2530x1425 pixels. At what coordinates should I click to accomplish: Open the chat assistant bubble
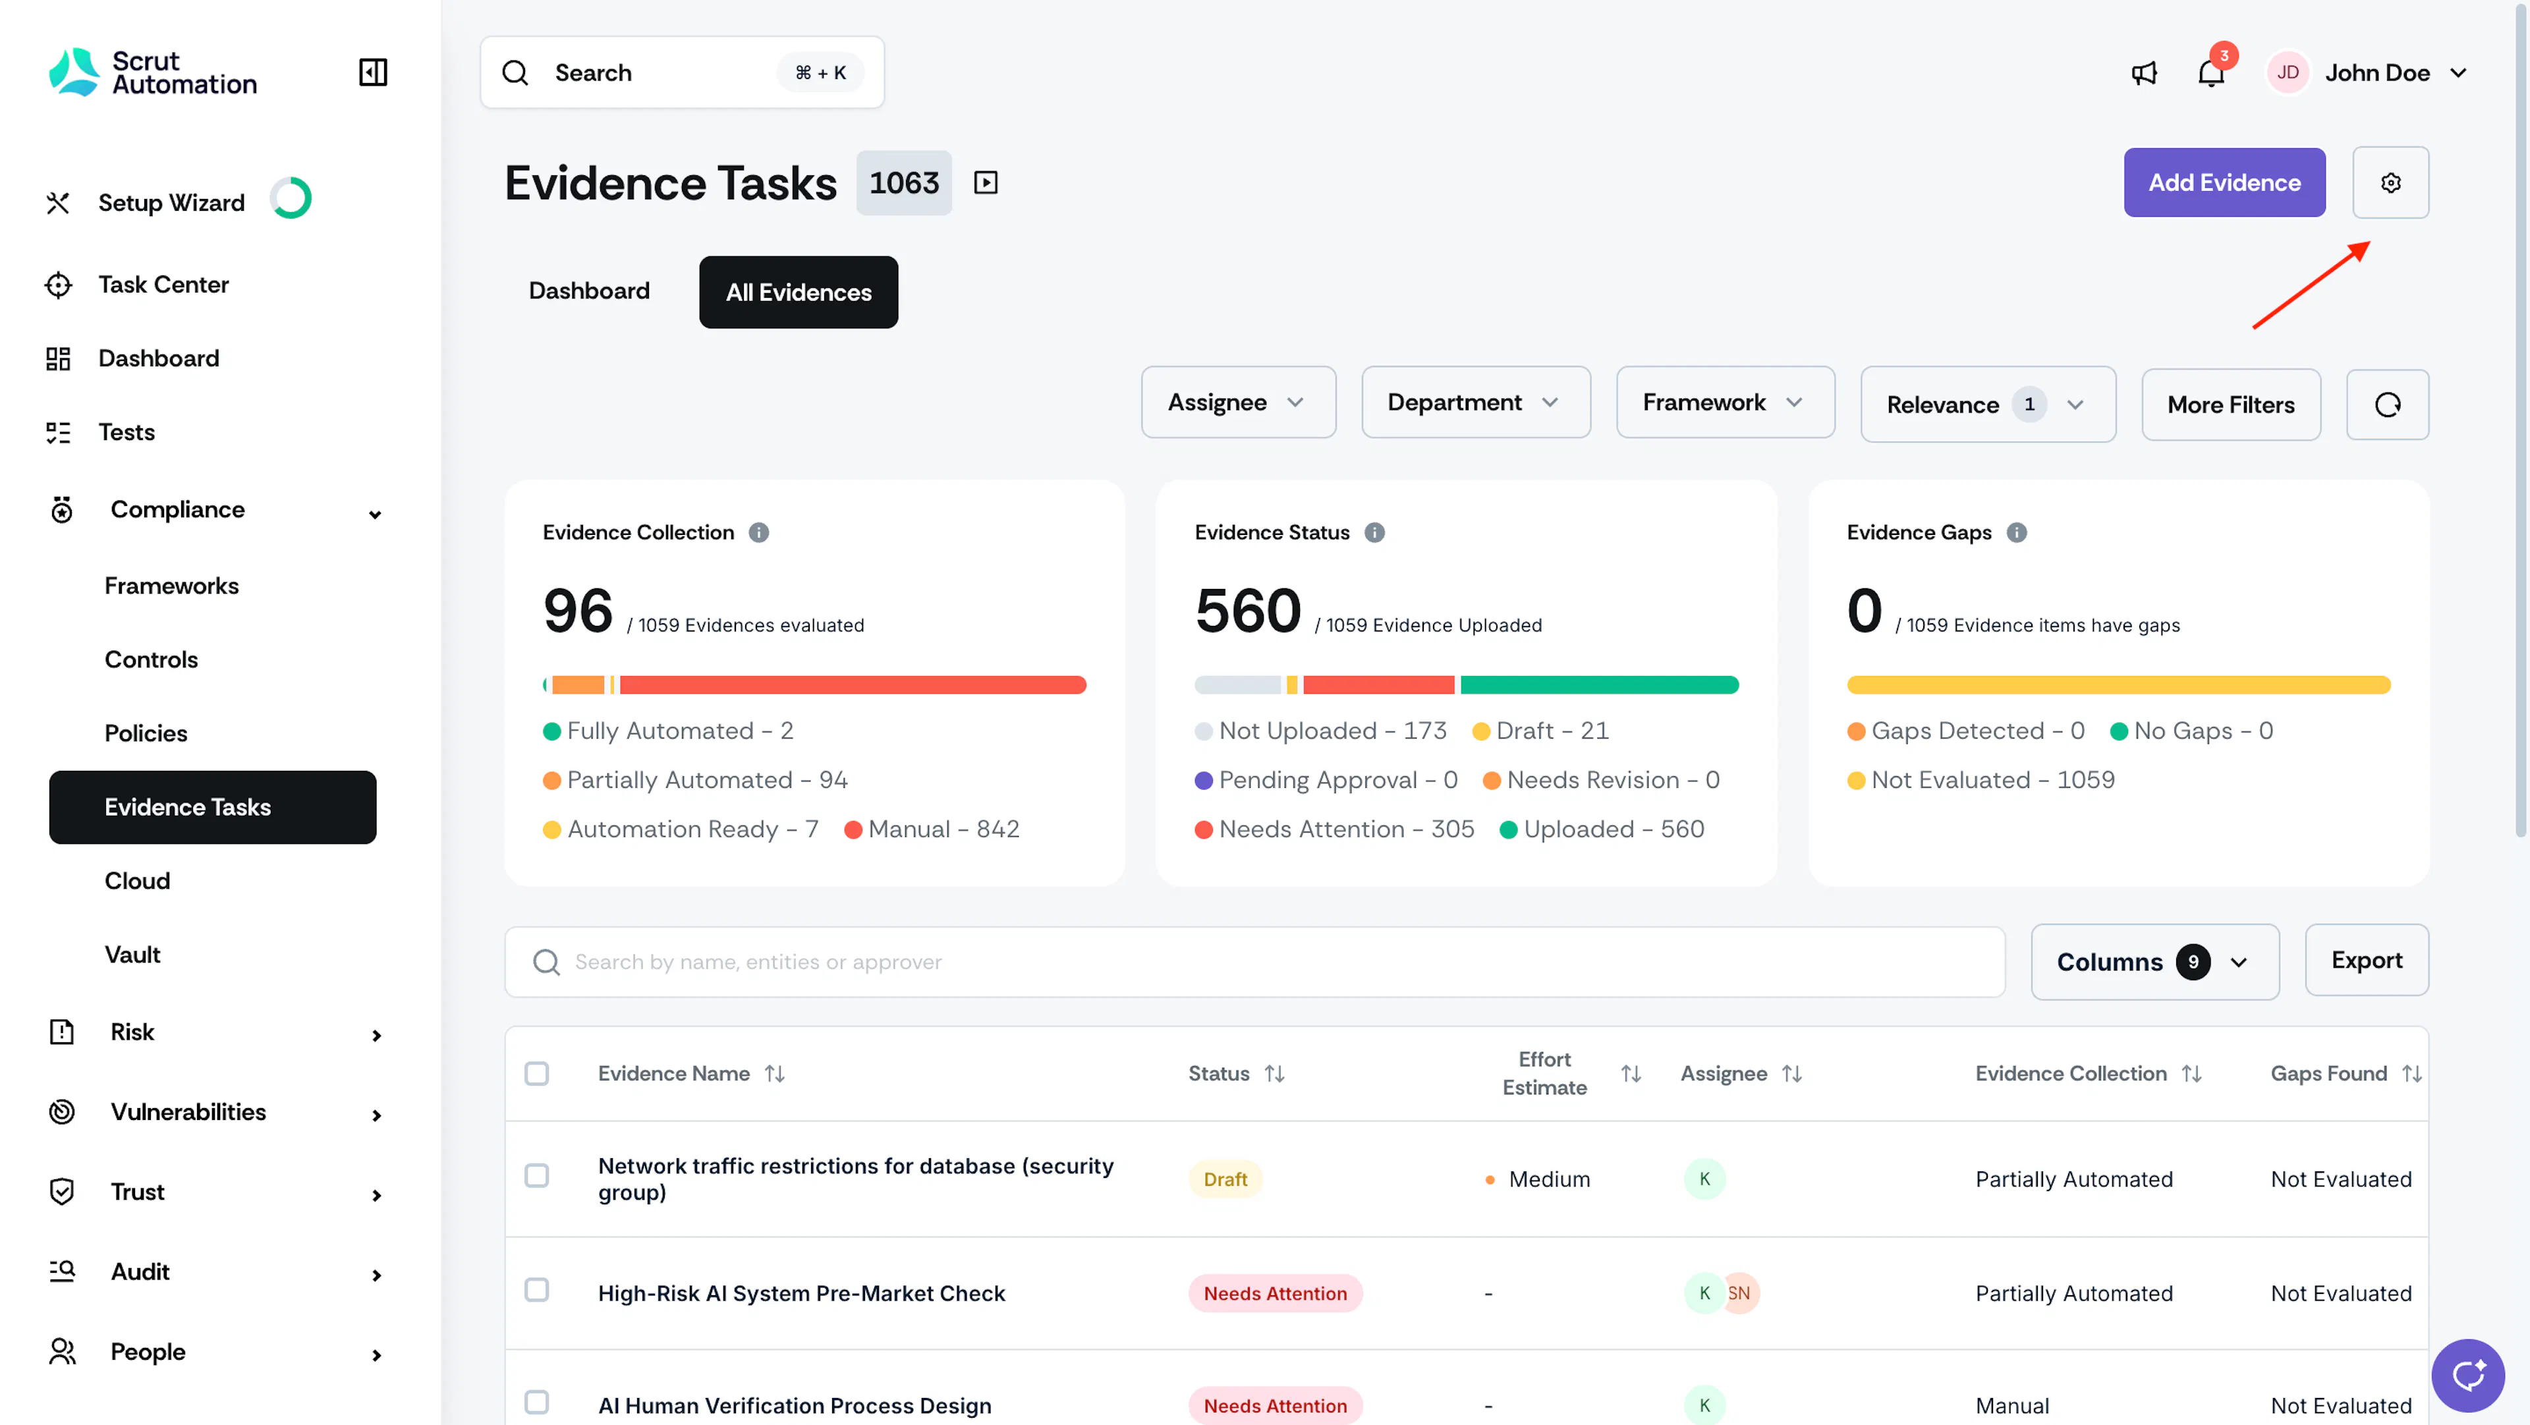[2467, 1375]
